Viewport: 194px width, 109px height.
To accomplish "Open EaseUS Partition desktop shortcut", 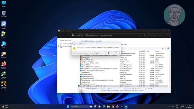I will (4, 25).
